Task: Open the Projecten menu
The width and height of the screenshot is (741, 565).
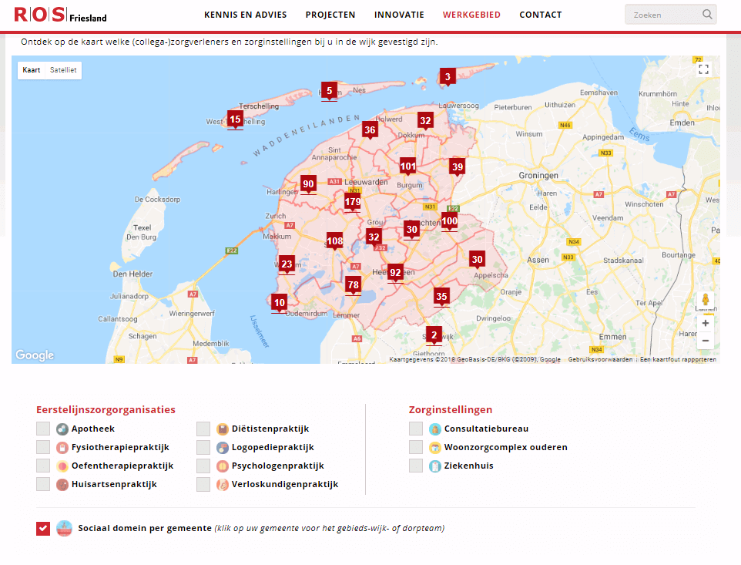Action: pyautogui.click(x=330, y=15)
